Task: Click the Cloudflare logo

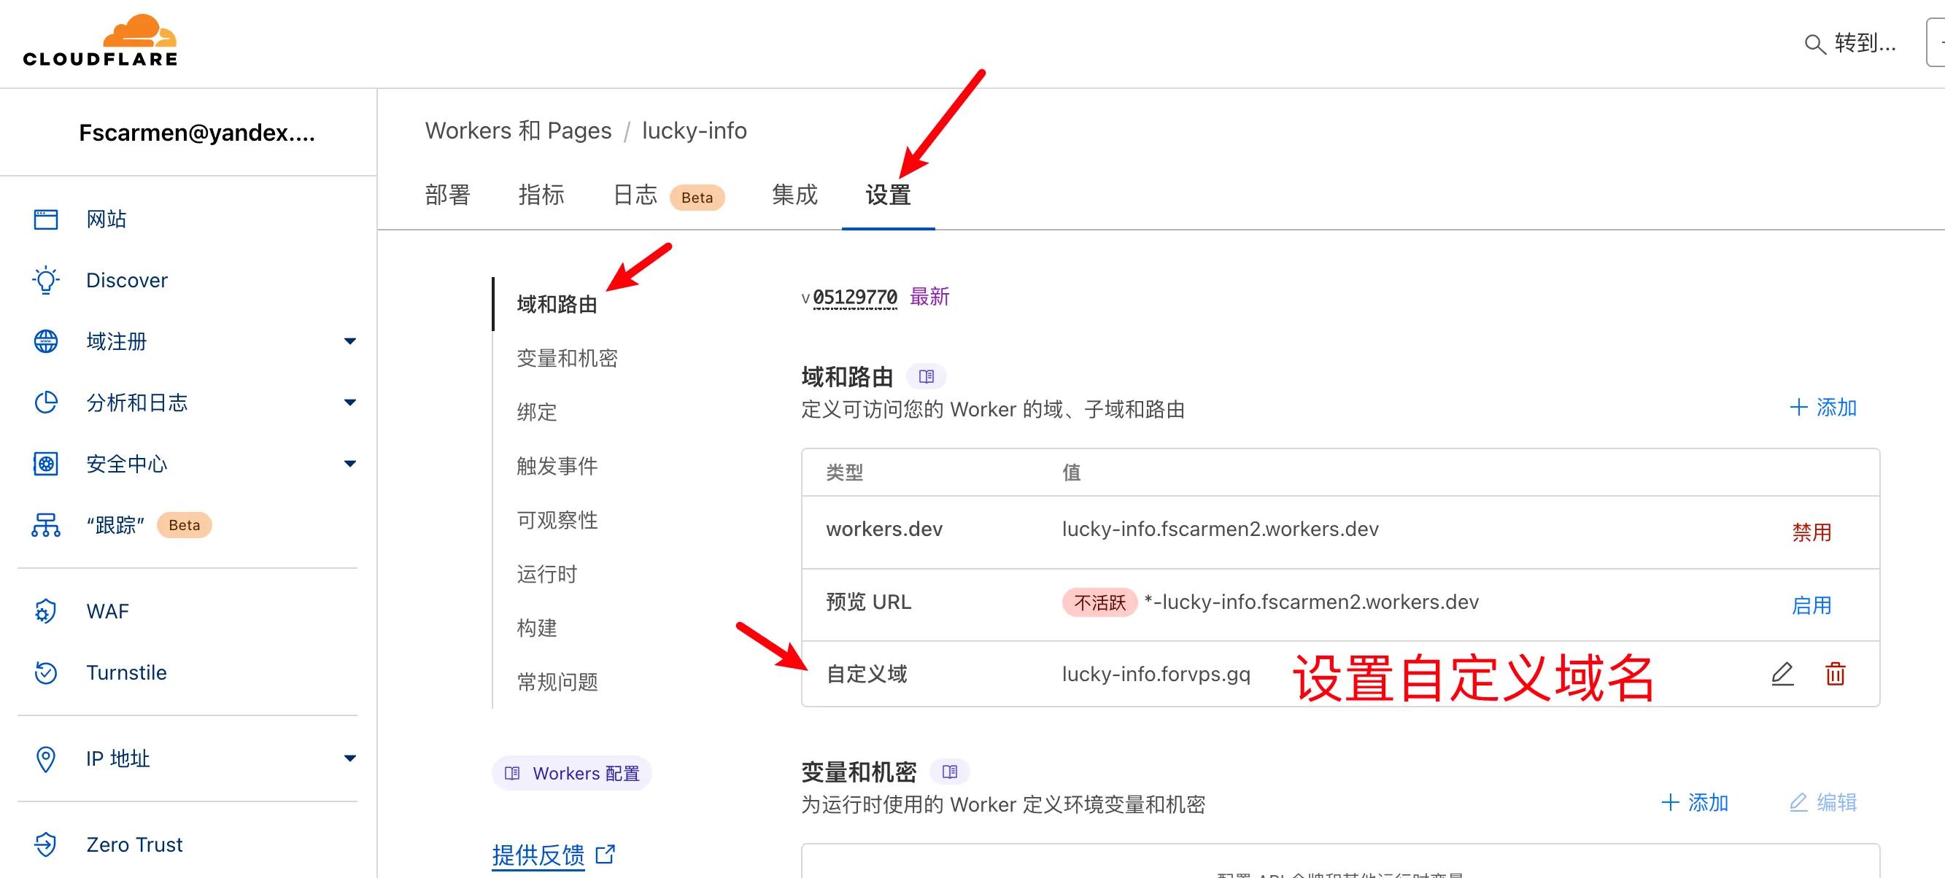Action: pyautogui.click(x=101, y=41)
